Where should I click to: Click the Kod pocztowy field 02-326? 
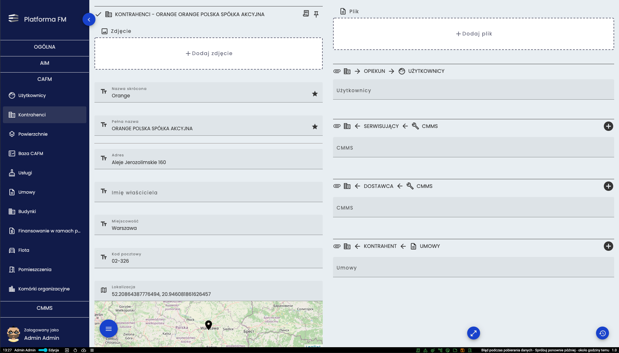[209, 258]
